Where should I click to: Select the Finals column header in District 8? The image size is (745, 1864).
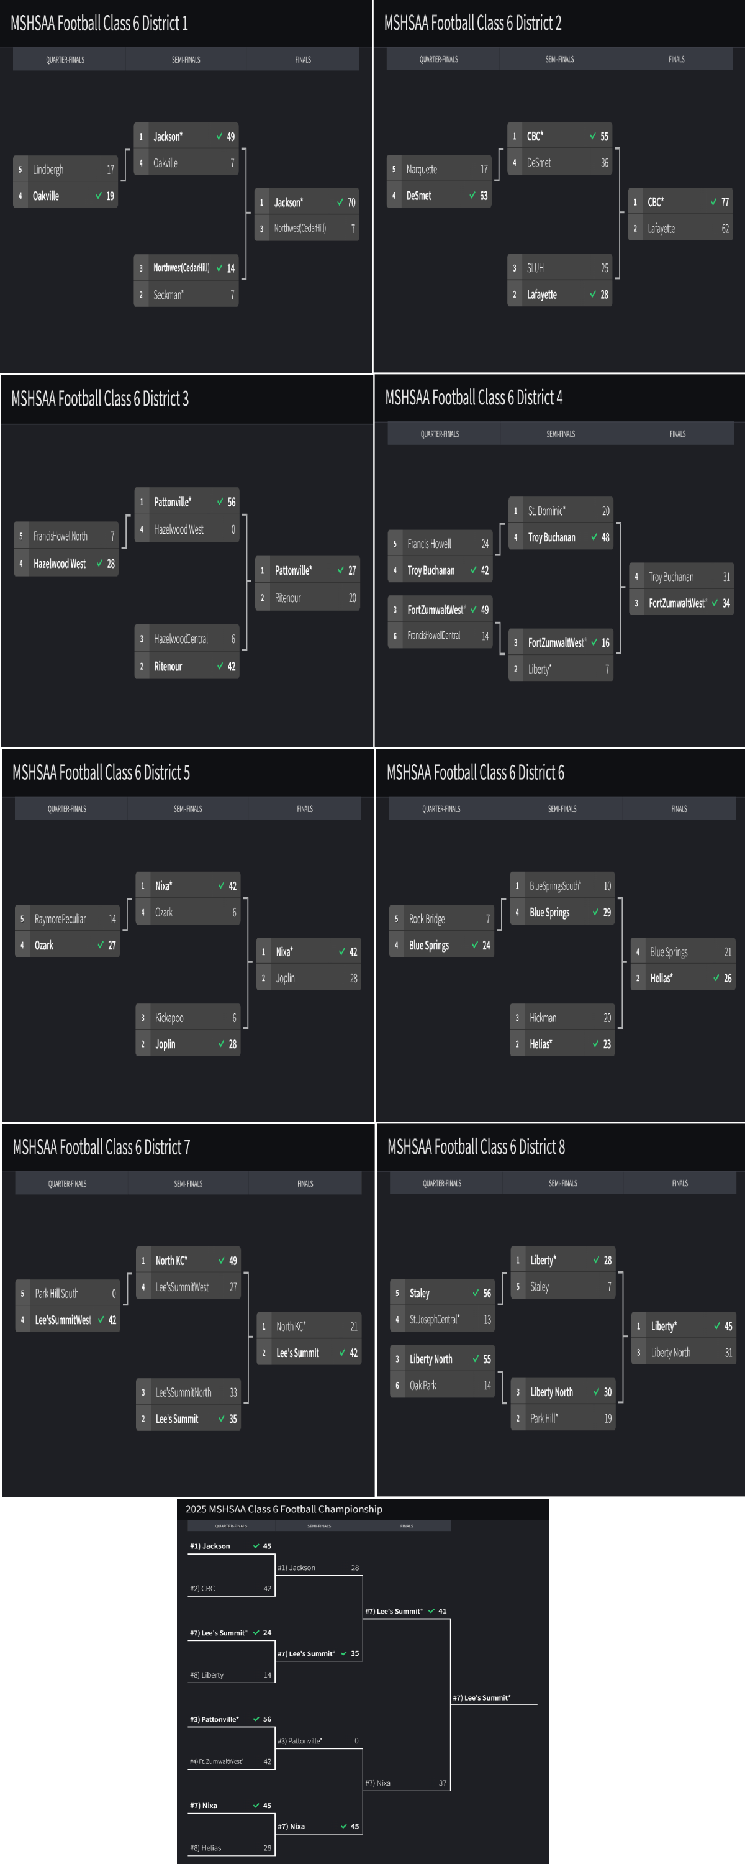tap(679, 1183)
